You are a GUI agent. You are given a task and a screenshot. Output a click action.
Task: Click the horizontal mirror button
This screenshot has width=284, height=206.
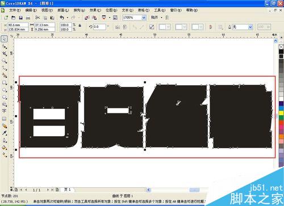coord(118,27)
